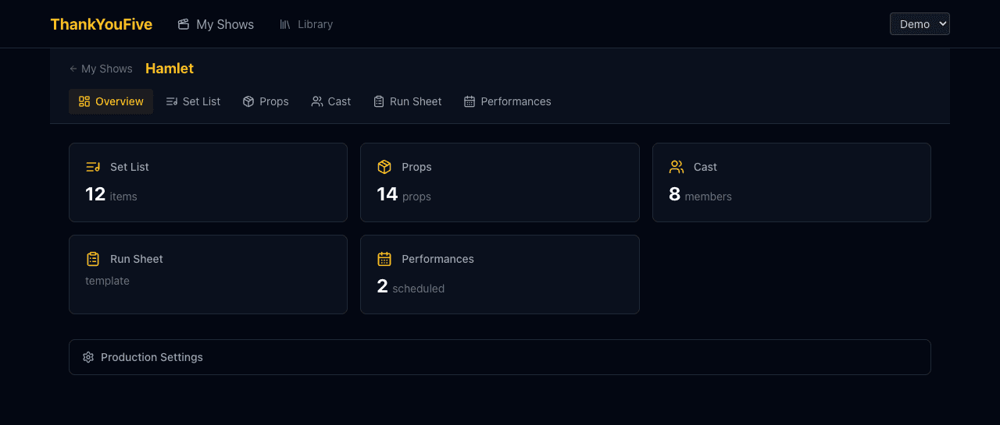Click the Performances tab calendar icon
Screen dimensions: 1000x425
tap(470, 101)
